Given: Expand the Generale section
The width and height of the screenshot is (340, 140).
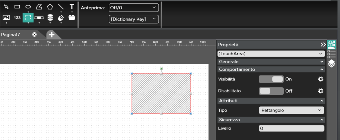Looking at the screenshot, I should click(271, 62).
